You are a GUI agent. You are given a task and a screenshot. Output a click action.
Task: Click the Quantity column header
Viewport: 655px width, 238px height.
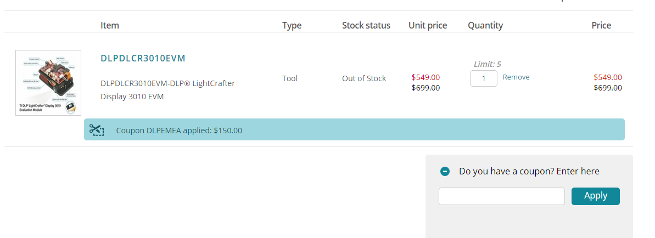point(485,25)
